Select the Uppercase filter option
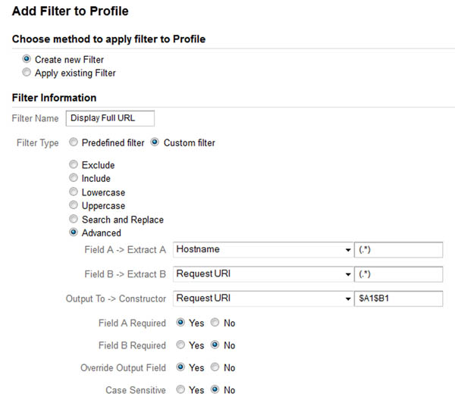 click(73, 205)
